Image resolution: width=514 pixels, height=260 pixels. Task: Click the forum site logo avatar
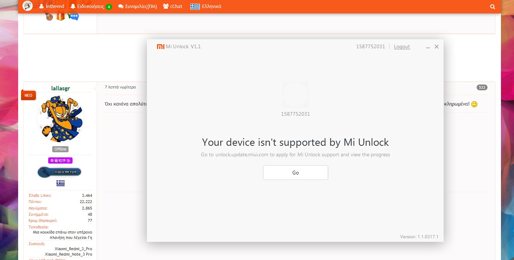[x=28, y=6]
